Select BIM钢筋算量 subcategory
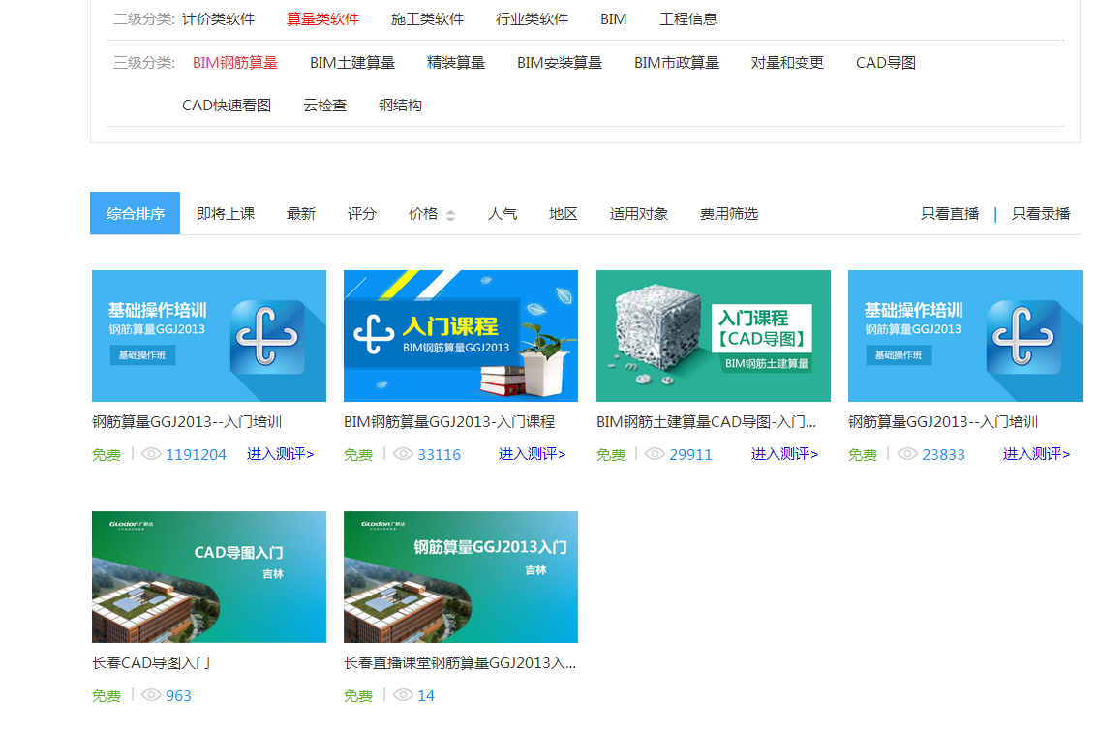 [235, 63]
